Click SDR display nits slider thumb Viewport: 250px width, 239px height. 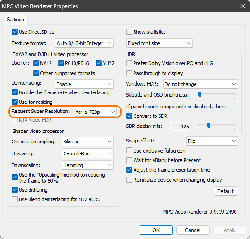point(209,126)
